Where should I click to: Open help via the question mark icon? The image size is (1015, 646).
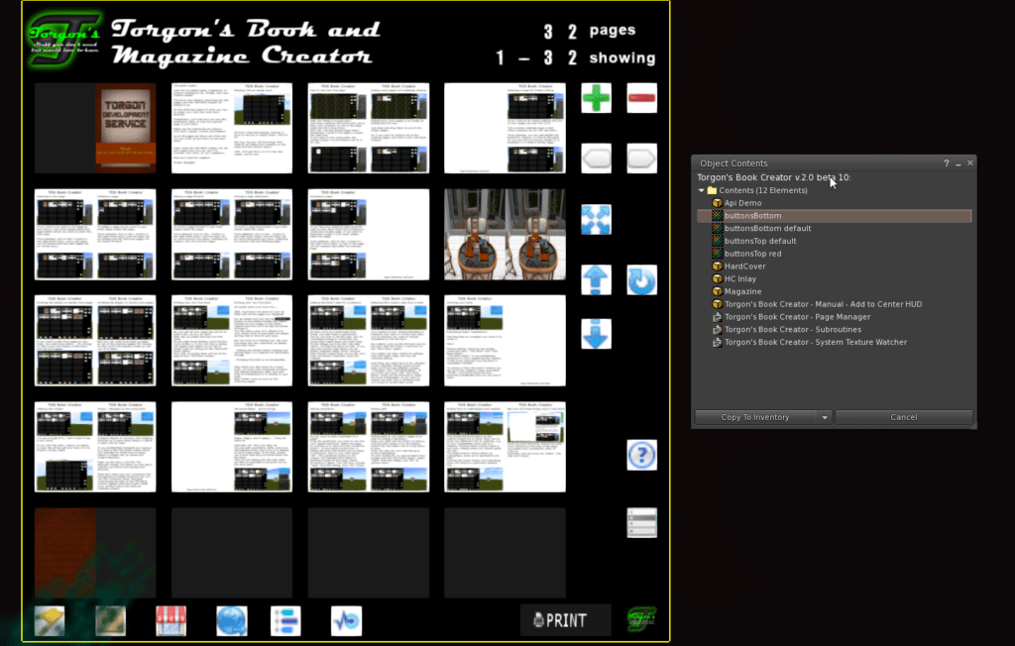(x=641, y=455)
